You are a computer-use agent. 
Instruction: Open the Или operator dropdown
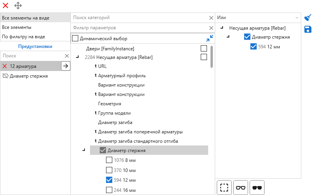pyautogui.click(x=297, y=18)
